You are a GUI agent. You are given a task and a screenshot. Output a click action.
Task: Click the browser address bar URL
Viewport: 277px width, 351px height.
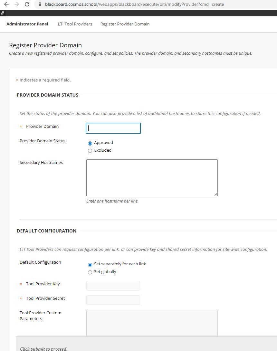click(134, 4)
